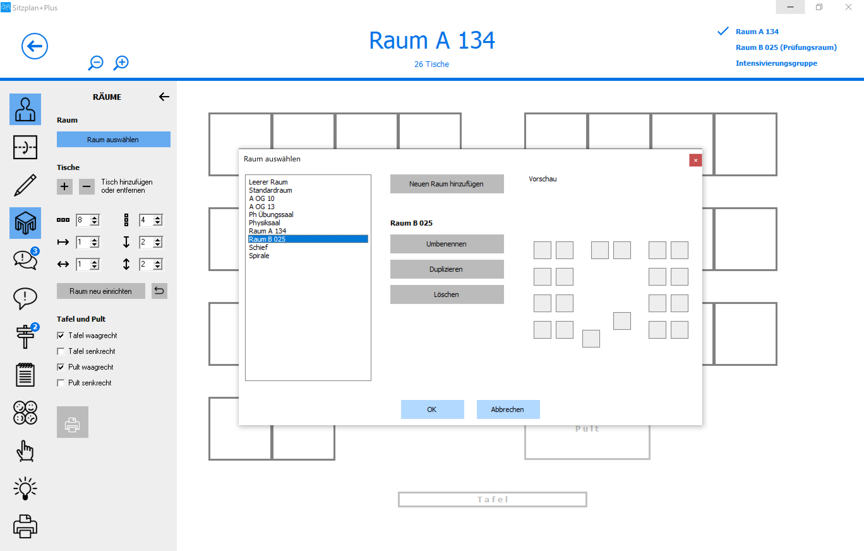The width and height of the screenshot is (864, 551).
Task: Click Neuen Raum hinzufügen button
Action: click(446, 184)
